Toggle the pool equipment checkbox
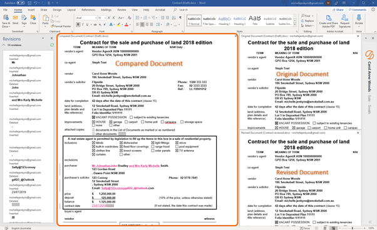377x230 pixels. pos(177,147)
